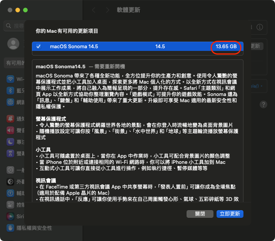Viewport: 275px width, 241px height.
Task: Click the search magnifier icon
Action: pos(8,26)
